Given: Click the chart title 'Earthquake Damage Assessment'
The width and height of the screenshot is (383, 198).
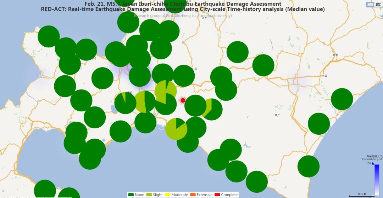Looking at the screenshot, I should tap(183, 4).
